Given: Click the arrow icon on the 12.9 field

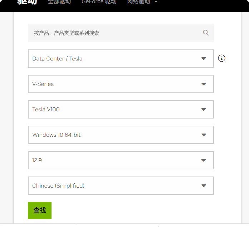Looking at the screenshot, I should [204, 160].
